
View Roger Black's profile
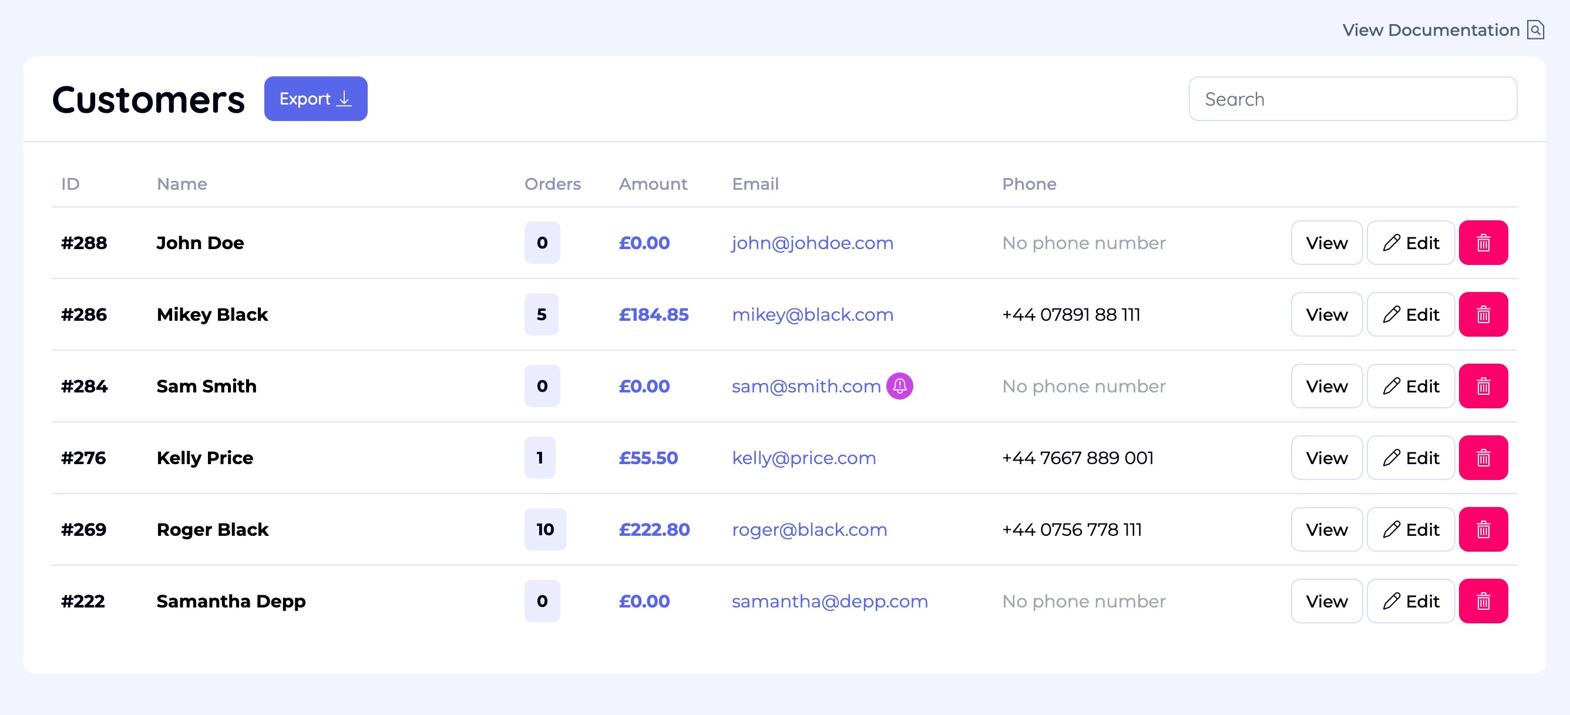(x=1326, y=529)
